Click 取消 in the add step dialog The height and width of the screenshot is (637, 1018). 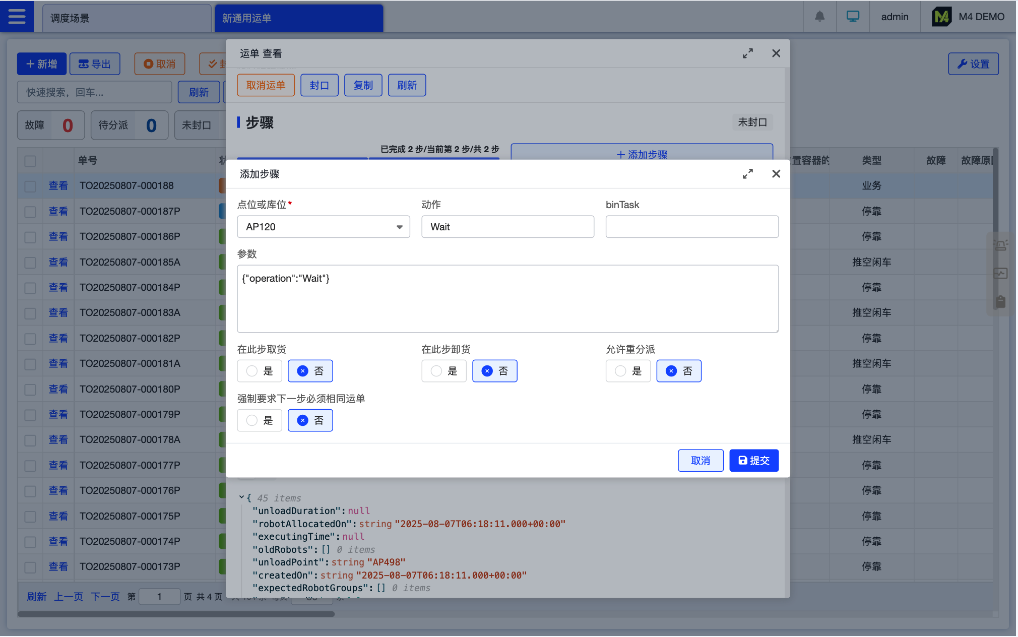tap(700, 461)
